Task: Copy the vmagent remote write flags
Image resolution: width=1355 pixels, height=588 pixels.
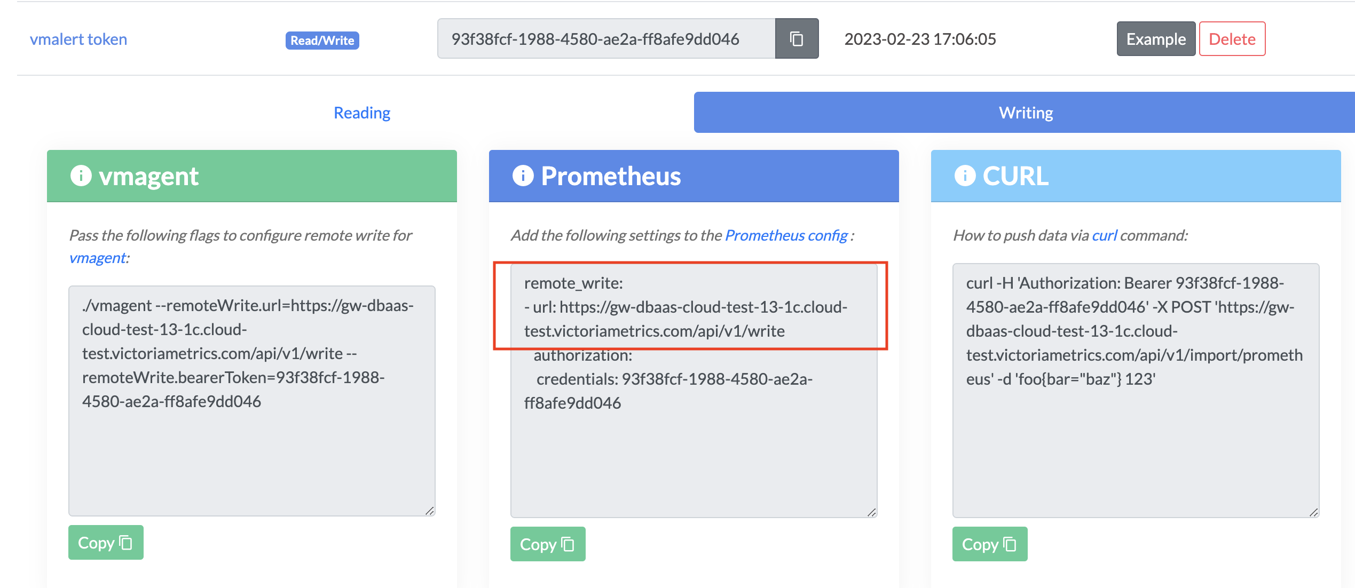Action: click(106, 542)
